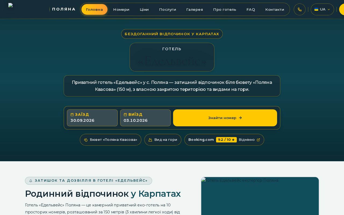Click the Вид на гори chip
344x215 pixels.
163,140
